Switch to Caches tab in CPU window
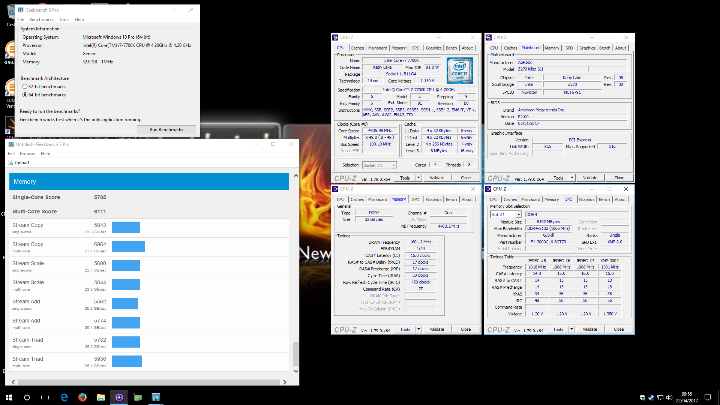The image size is (720, 405). [357, 48]
